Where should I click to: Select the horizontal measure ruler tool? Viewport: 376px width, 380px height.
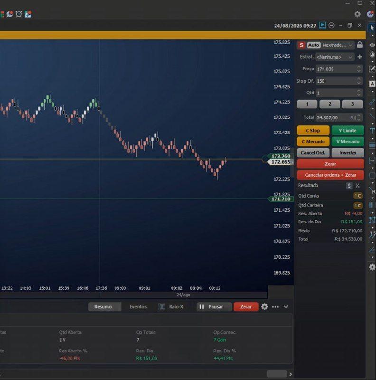coord(372,161)
